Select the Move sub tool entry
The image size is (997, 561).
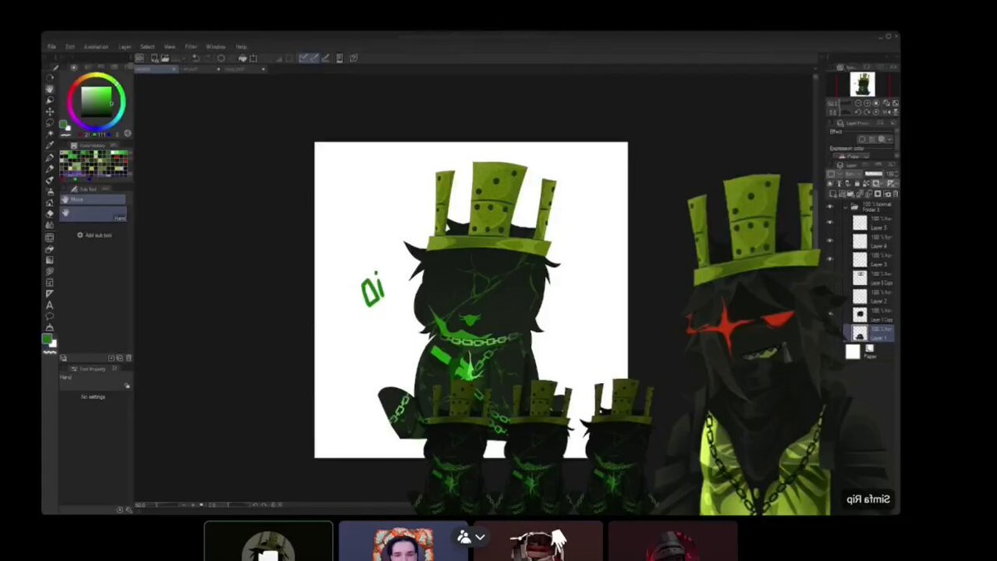pyautogui.click(x=92, y=199)
